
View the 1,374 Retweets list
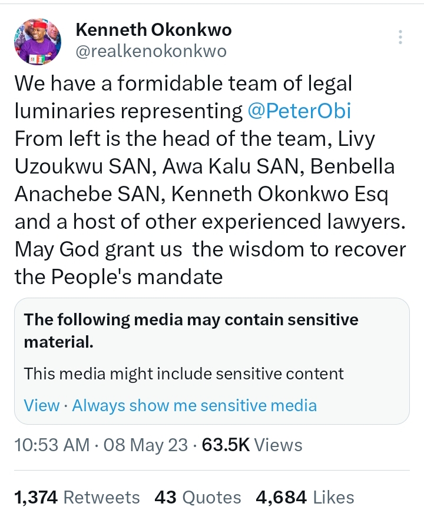pyautogui.click(x=77, y=498)
